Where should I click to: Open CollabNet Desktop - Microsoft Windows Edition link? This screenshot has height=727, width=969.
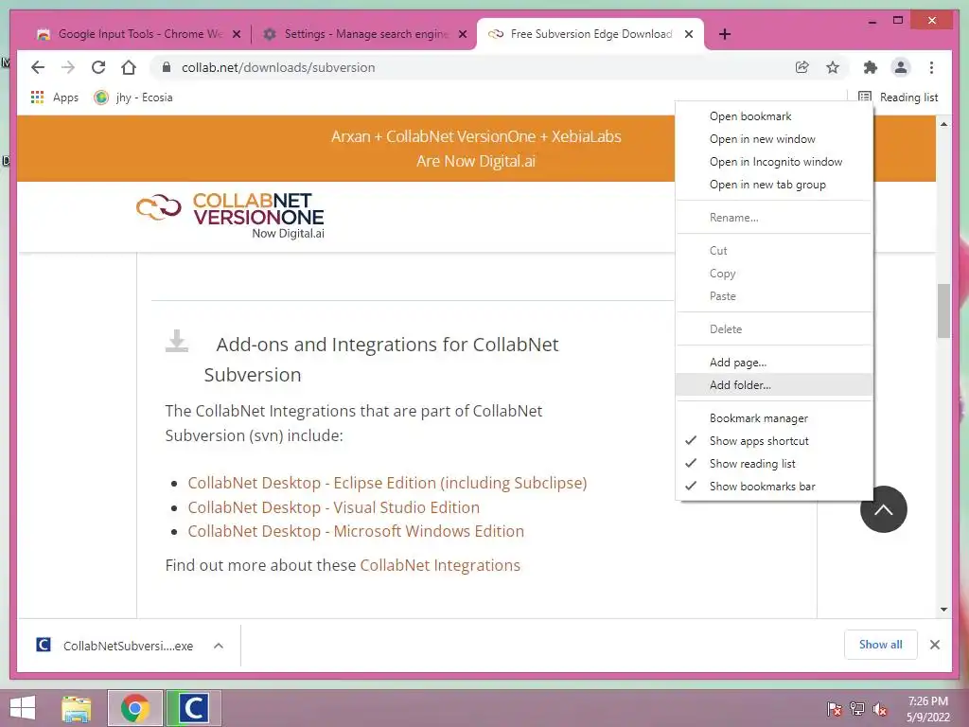pos(356,532)
